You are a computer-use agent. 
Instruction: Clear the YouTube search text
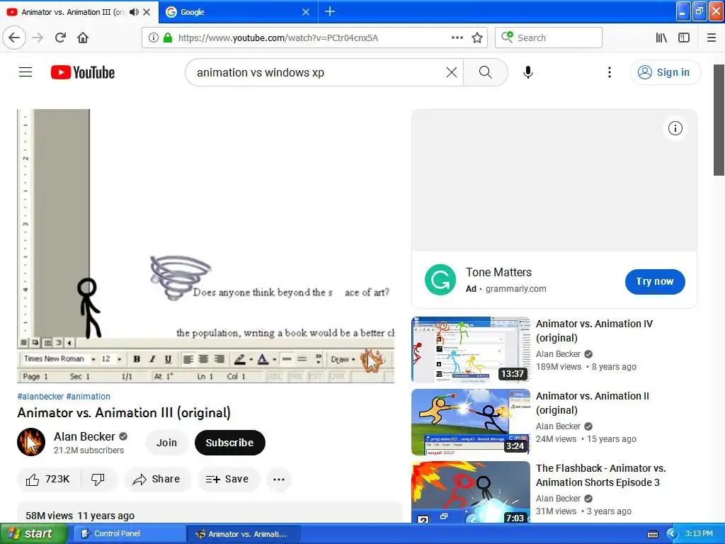click(452, 72)
